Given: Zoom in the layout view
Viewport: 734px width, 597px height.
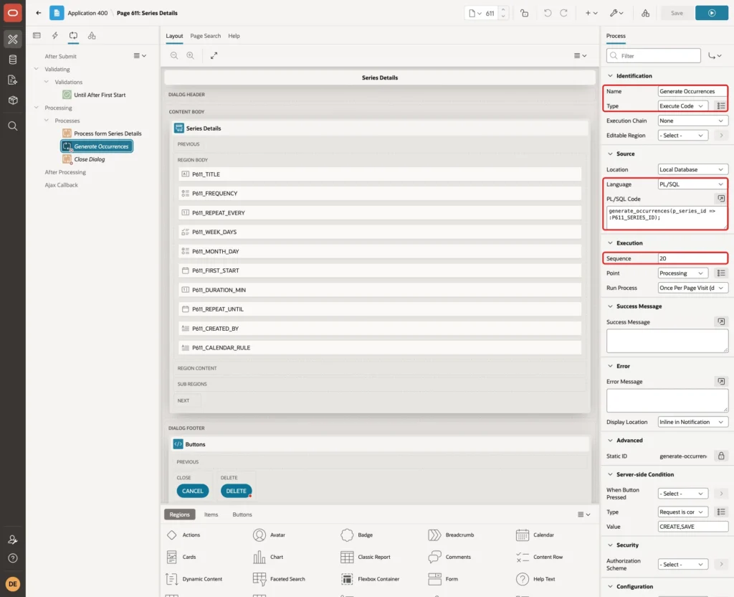Looking at the screenshot, I should coord(191,55).
